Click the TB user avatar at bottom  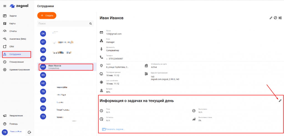point(5,132)
